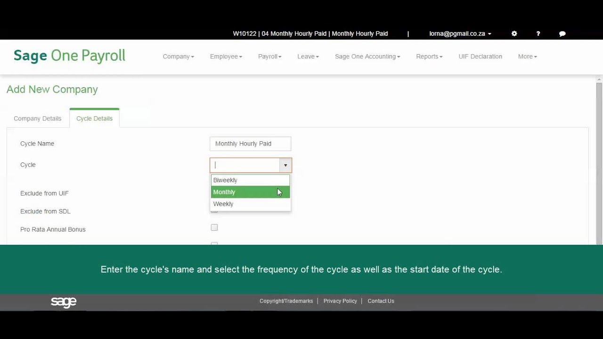603x339 pixels.
Task: Tick the Pro Rata Annual Bonus checkbox
Action: [x=214, y=227]
